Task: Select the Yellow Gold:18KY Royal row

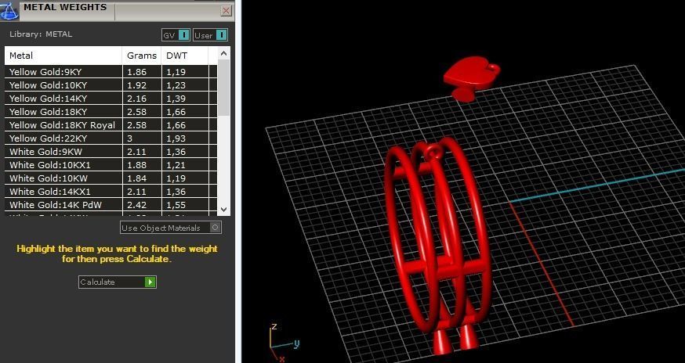Action: 111,125
